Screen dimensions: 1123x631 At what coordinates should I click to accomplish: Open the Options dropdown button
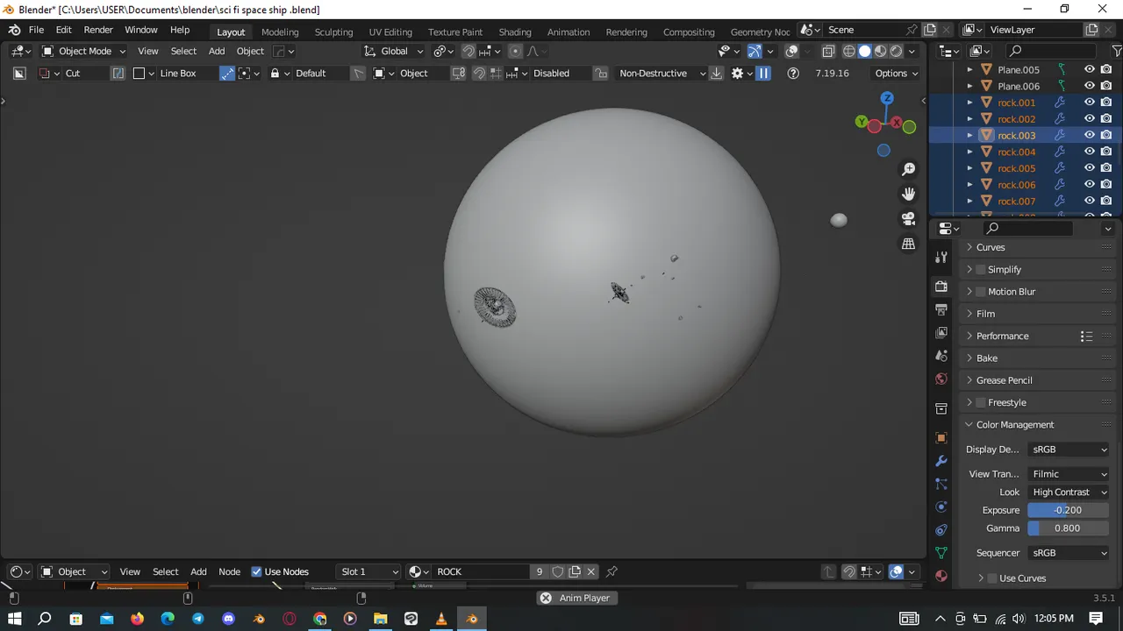[x=896, y=74]
